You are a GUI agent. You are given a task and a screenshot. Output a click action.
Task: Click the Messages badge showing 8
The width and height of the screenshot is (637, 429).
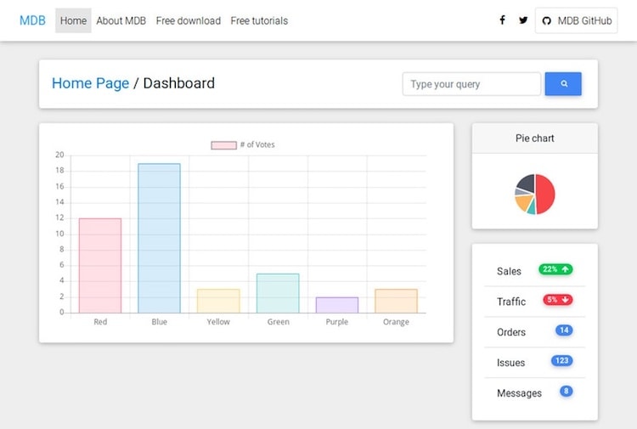pos(567,392)
